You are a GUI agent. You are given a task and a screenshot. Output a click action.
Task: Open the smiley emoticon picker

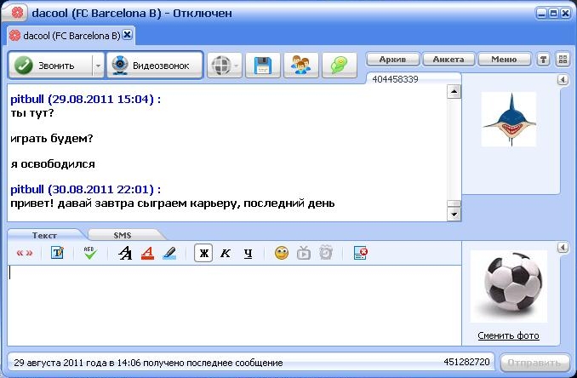282,253
